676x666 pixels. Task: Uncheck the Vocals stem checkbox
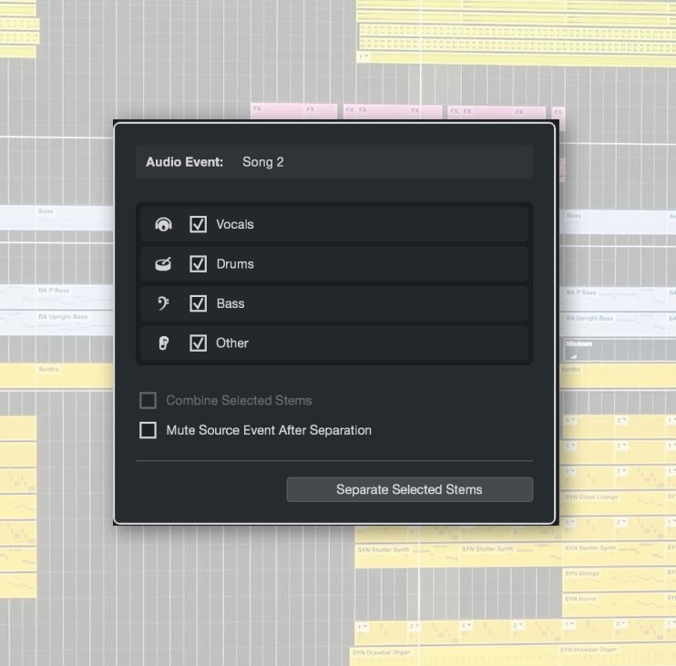(198, 224)
